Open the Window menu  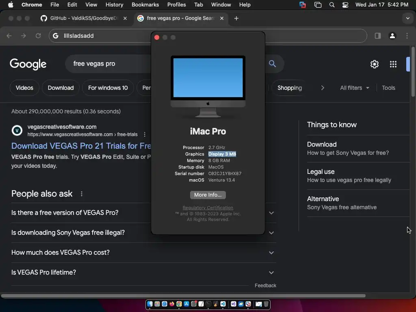pyautogui.click(x=221, y=5)
